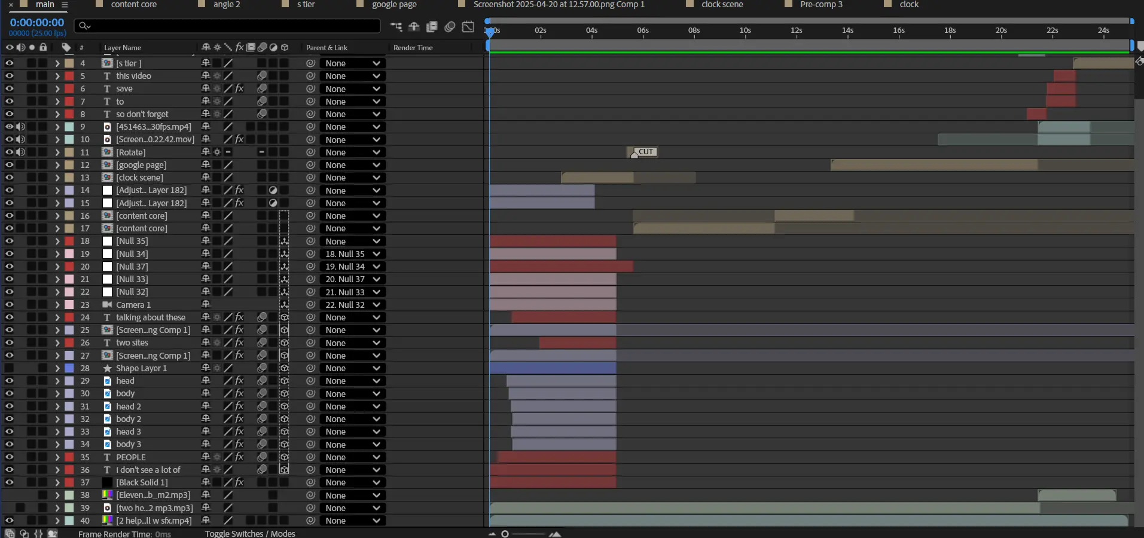The image size is (1144, 538).
Task: Open the 'clock scene' composition tab
Action: click(722, 5)
